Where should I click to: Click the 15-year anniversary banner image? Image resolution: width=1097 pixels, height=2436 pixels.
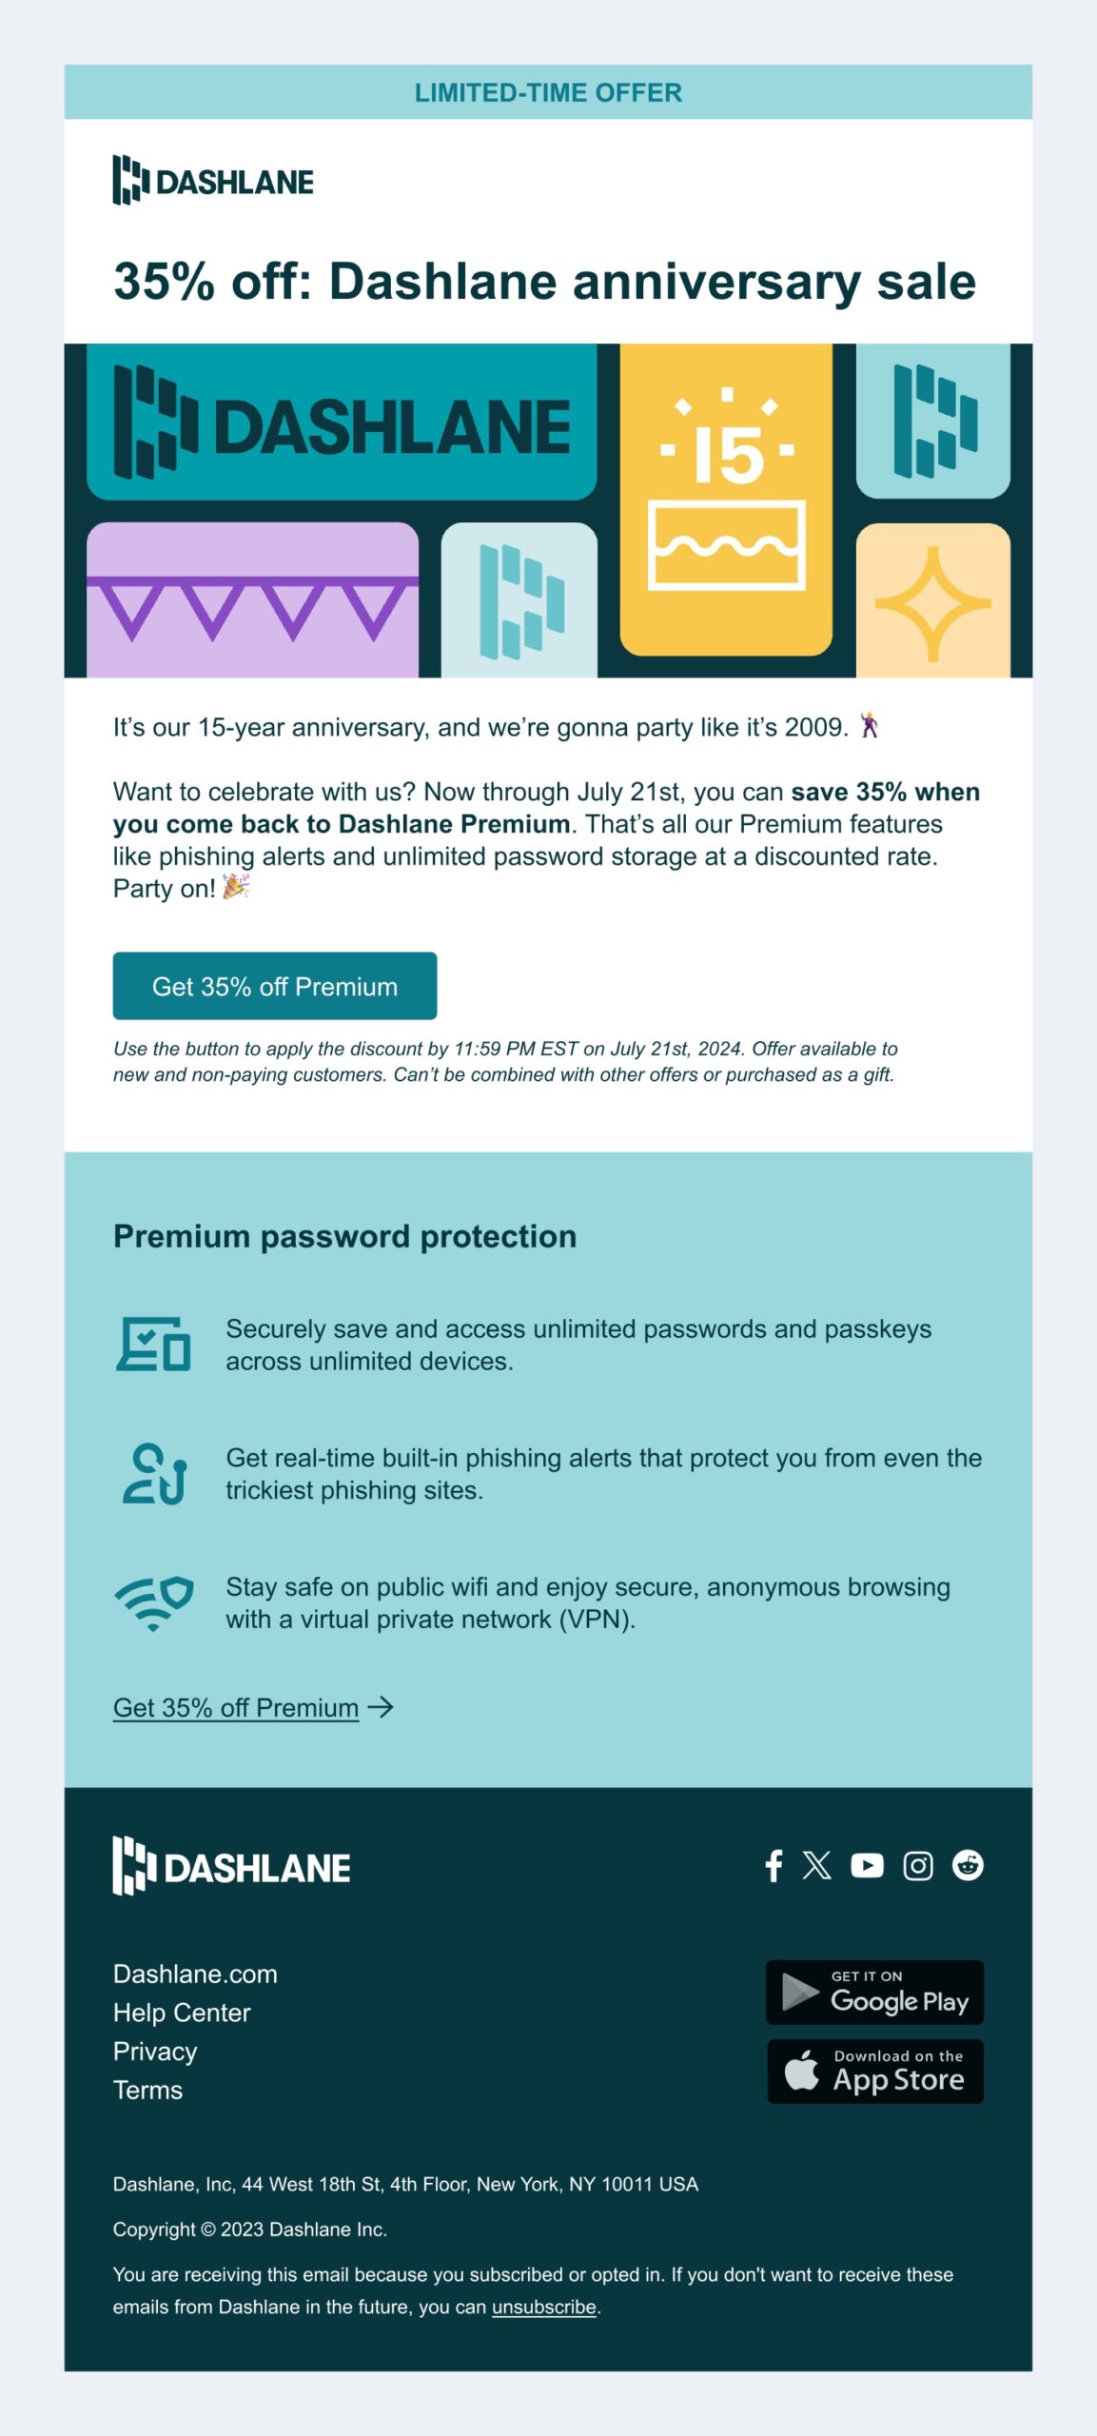point(548,510)
